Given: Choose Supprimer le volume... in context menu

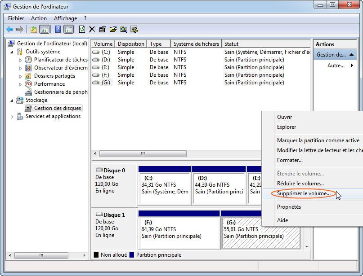Looking at the screenshot, I should point(313,193).
